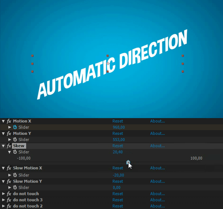Open About for Motion Y

(157, 133)
